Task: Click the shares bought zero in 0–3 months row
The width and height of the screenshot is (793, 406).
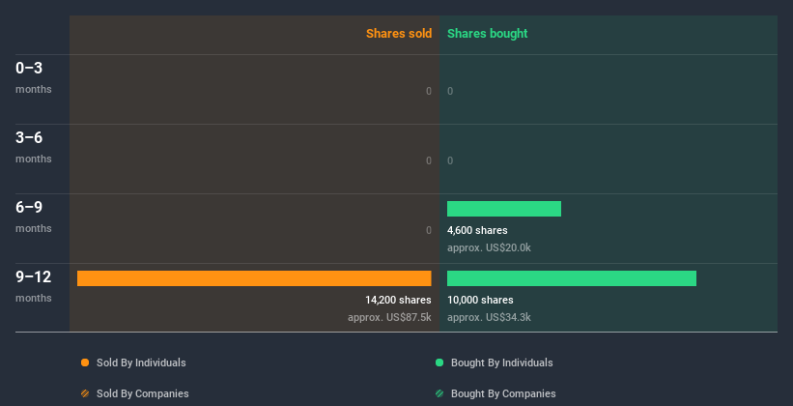Action: click(x=450, y=91)
